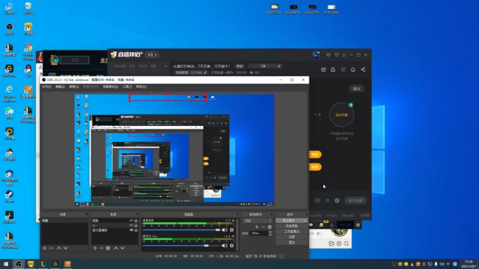The image size is (479, 269).
Task: Open the user avatar in the companion title bar
Action: click(316, 54)
